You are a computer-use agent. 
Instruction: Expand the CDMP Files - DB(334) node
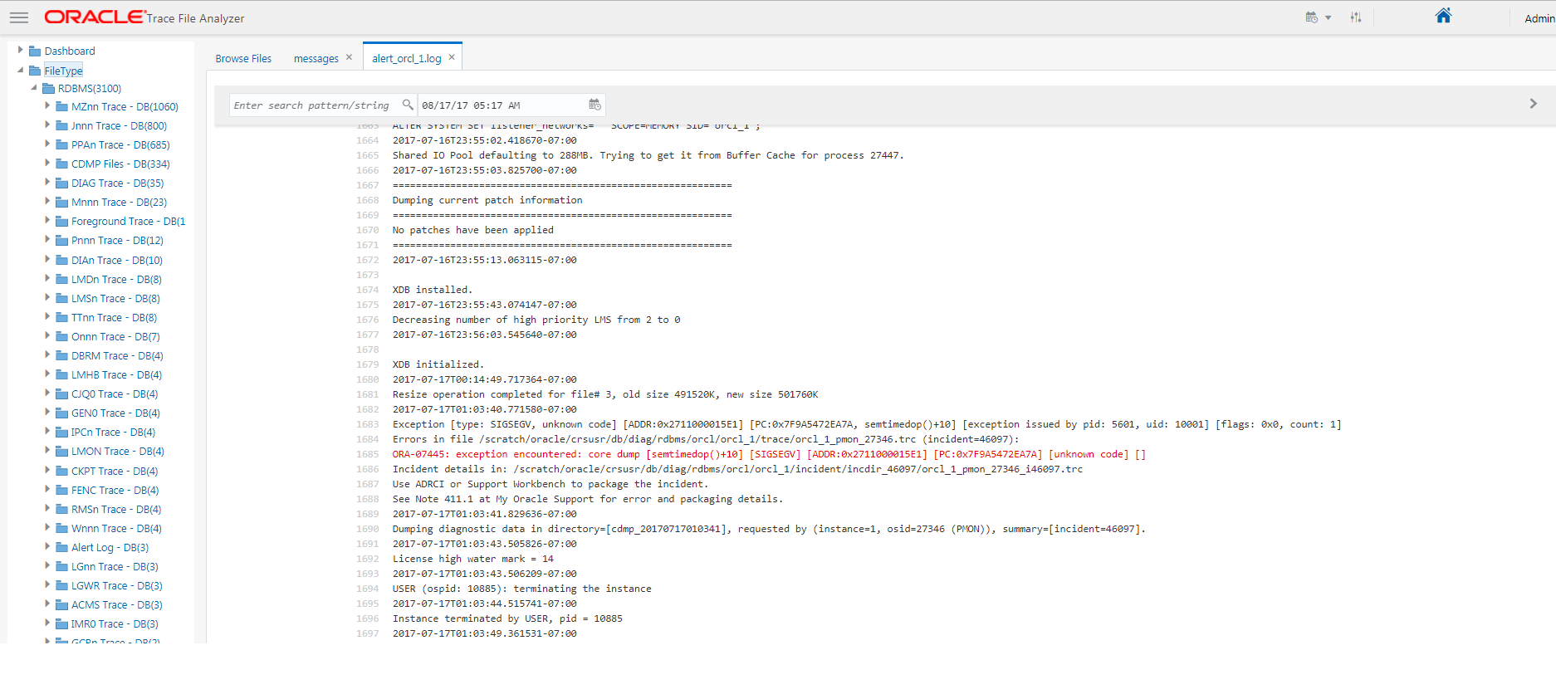point(47,163)
